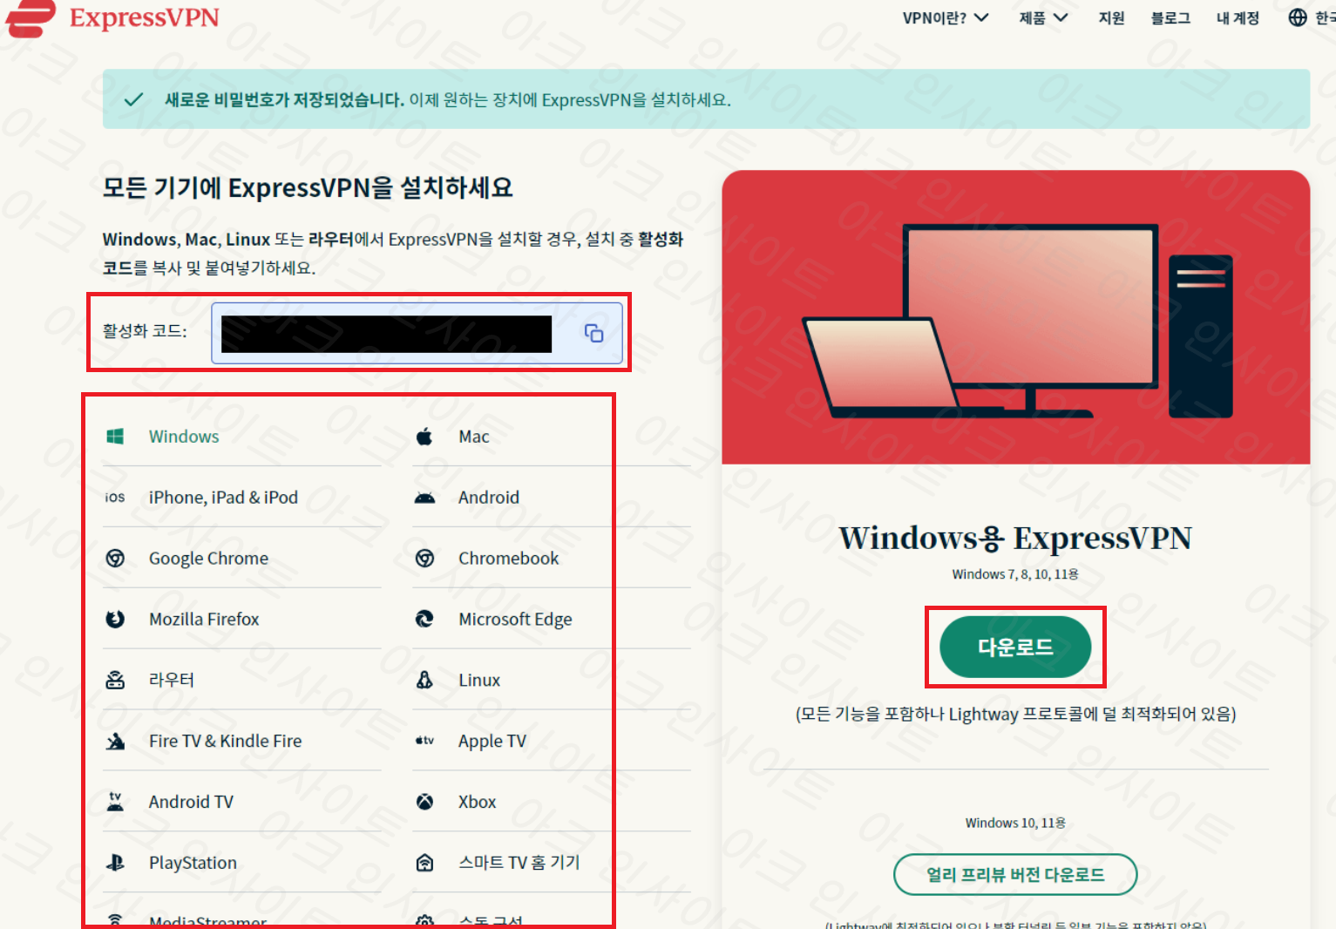The height and width of the screenshot is (929, 1336).
Task: Select the Xbox platform icon
Action: pos(424,801)
